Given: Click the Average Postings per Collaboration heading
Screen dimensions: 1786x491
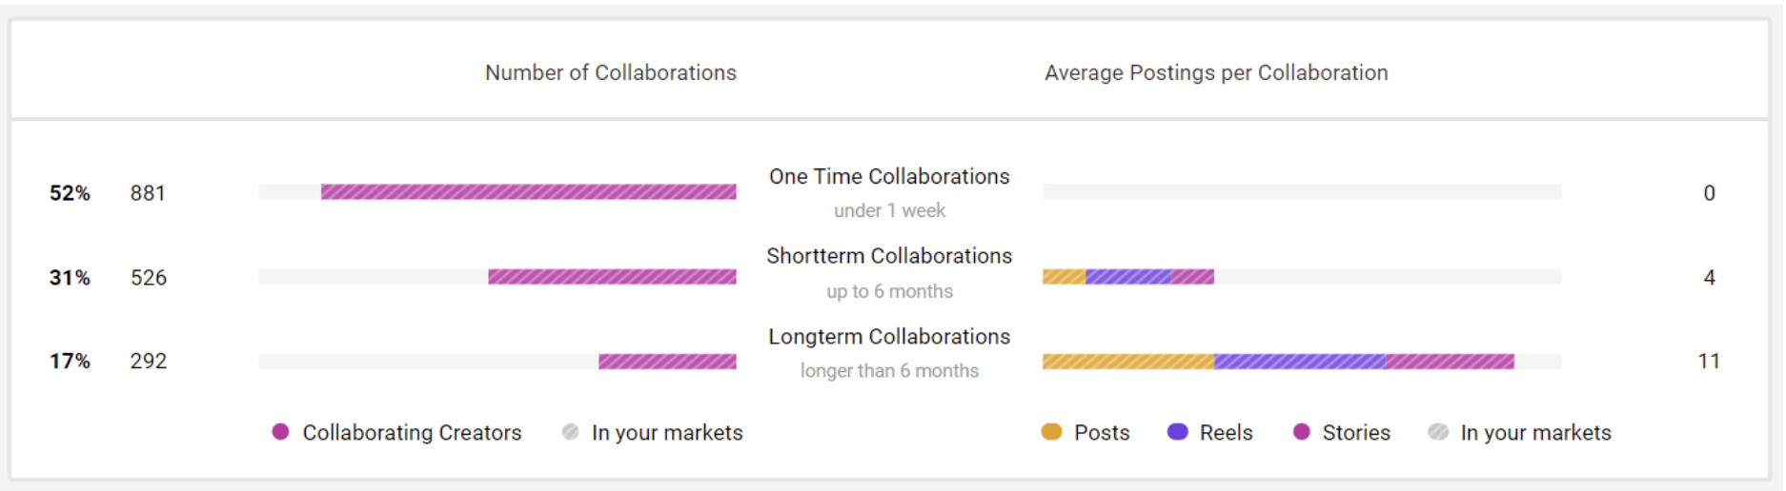Looking at the screenshot, I should [x=1216, y=72].
